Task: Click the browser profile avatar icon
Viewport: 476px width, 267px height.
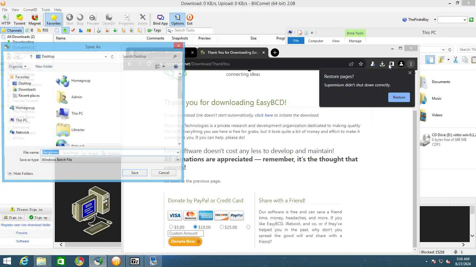Action: click(401, 64)
